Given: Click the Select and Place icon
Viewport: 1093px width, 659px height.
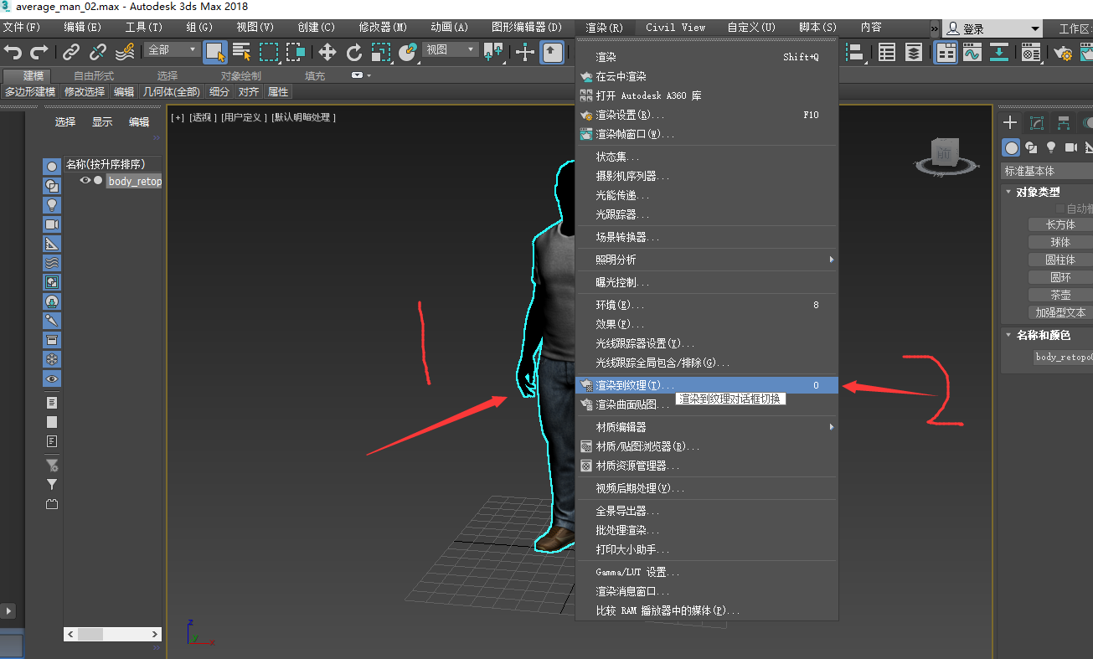Looking at the screenshot, I should [408, 52].
